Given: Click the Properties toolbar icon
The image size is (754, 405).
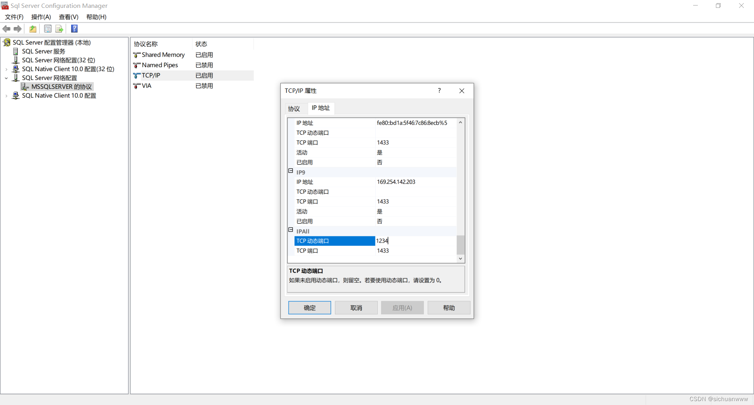Looking at the screenshot, I should point(48,29).
